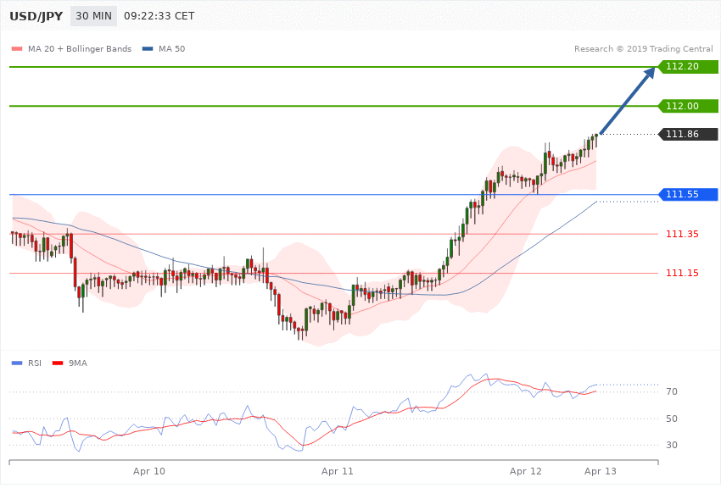Viewport: 721px width, 488px height.
Task: Click the Apr 12 date axis label
Action: pyautogui.click(x=526, y=471)
